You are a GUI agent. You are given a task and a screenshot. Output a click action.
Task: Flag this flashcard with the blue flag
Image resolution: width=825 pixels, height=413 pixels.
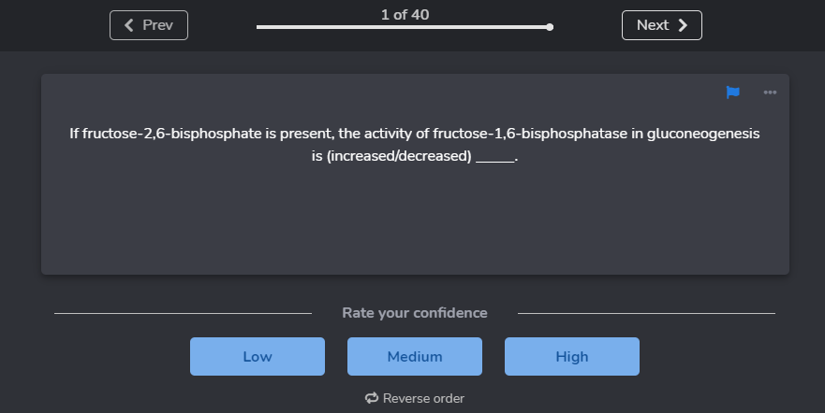coord(733,92)
